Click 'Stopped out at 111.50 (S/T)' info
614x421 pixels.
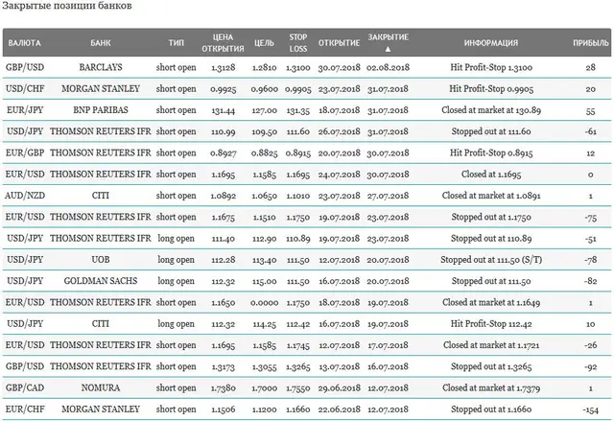tap(491, 259)
